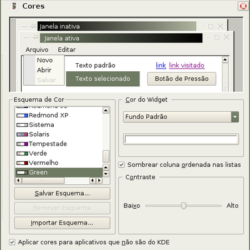Click the link visitado in preview
Viewport: 250px width, 250px height.
pos(187,66)
